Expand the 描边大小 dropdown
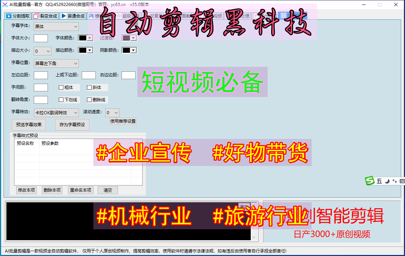The image size is (405, 256). [43, 51]
